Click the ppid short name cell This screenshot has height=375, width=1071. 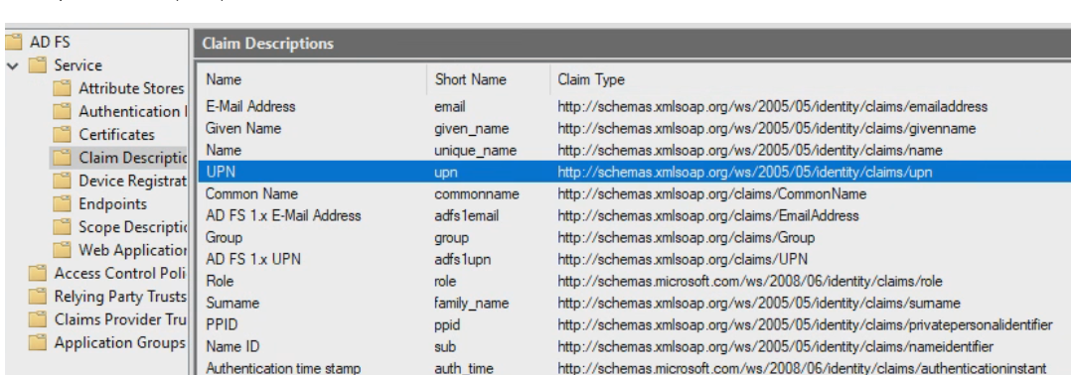[447, 325]
